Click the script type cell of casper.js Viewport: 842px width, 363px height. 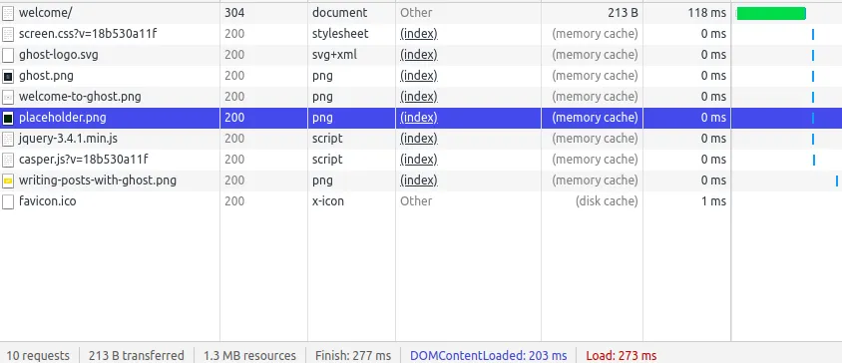[x=327, y=160]
